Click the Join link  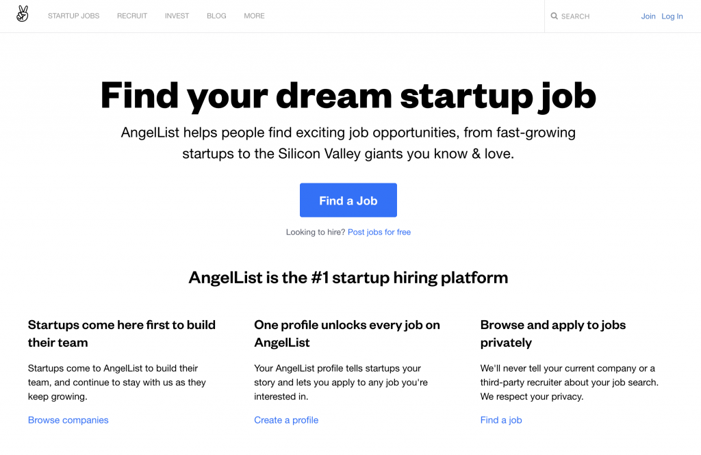(648, 16)
